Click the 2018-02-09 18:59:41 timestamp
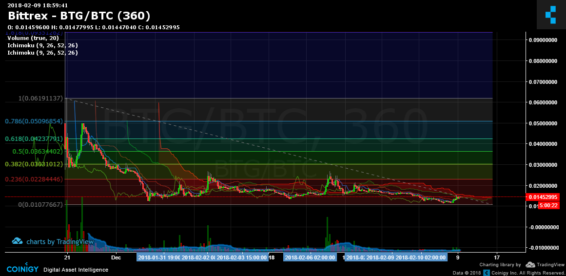Screen dimensions: 566x276 coord(38,5)
